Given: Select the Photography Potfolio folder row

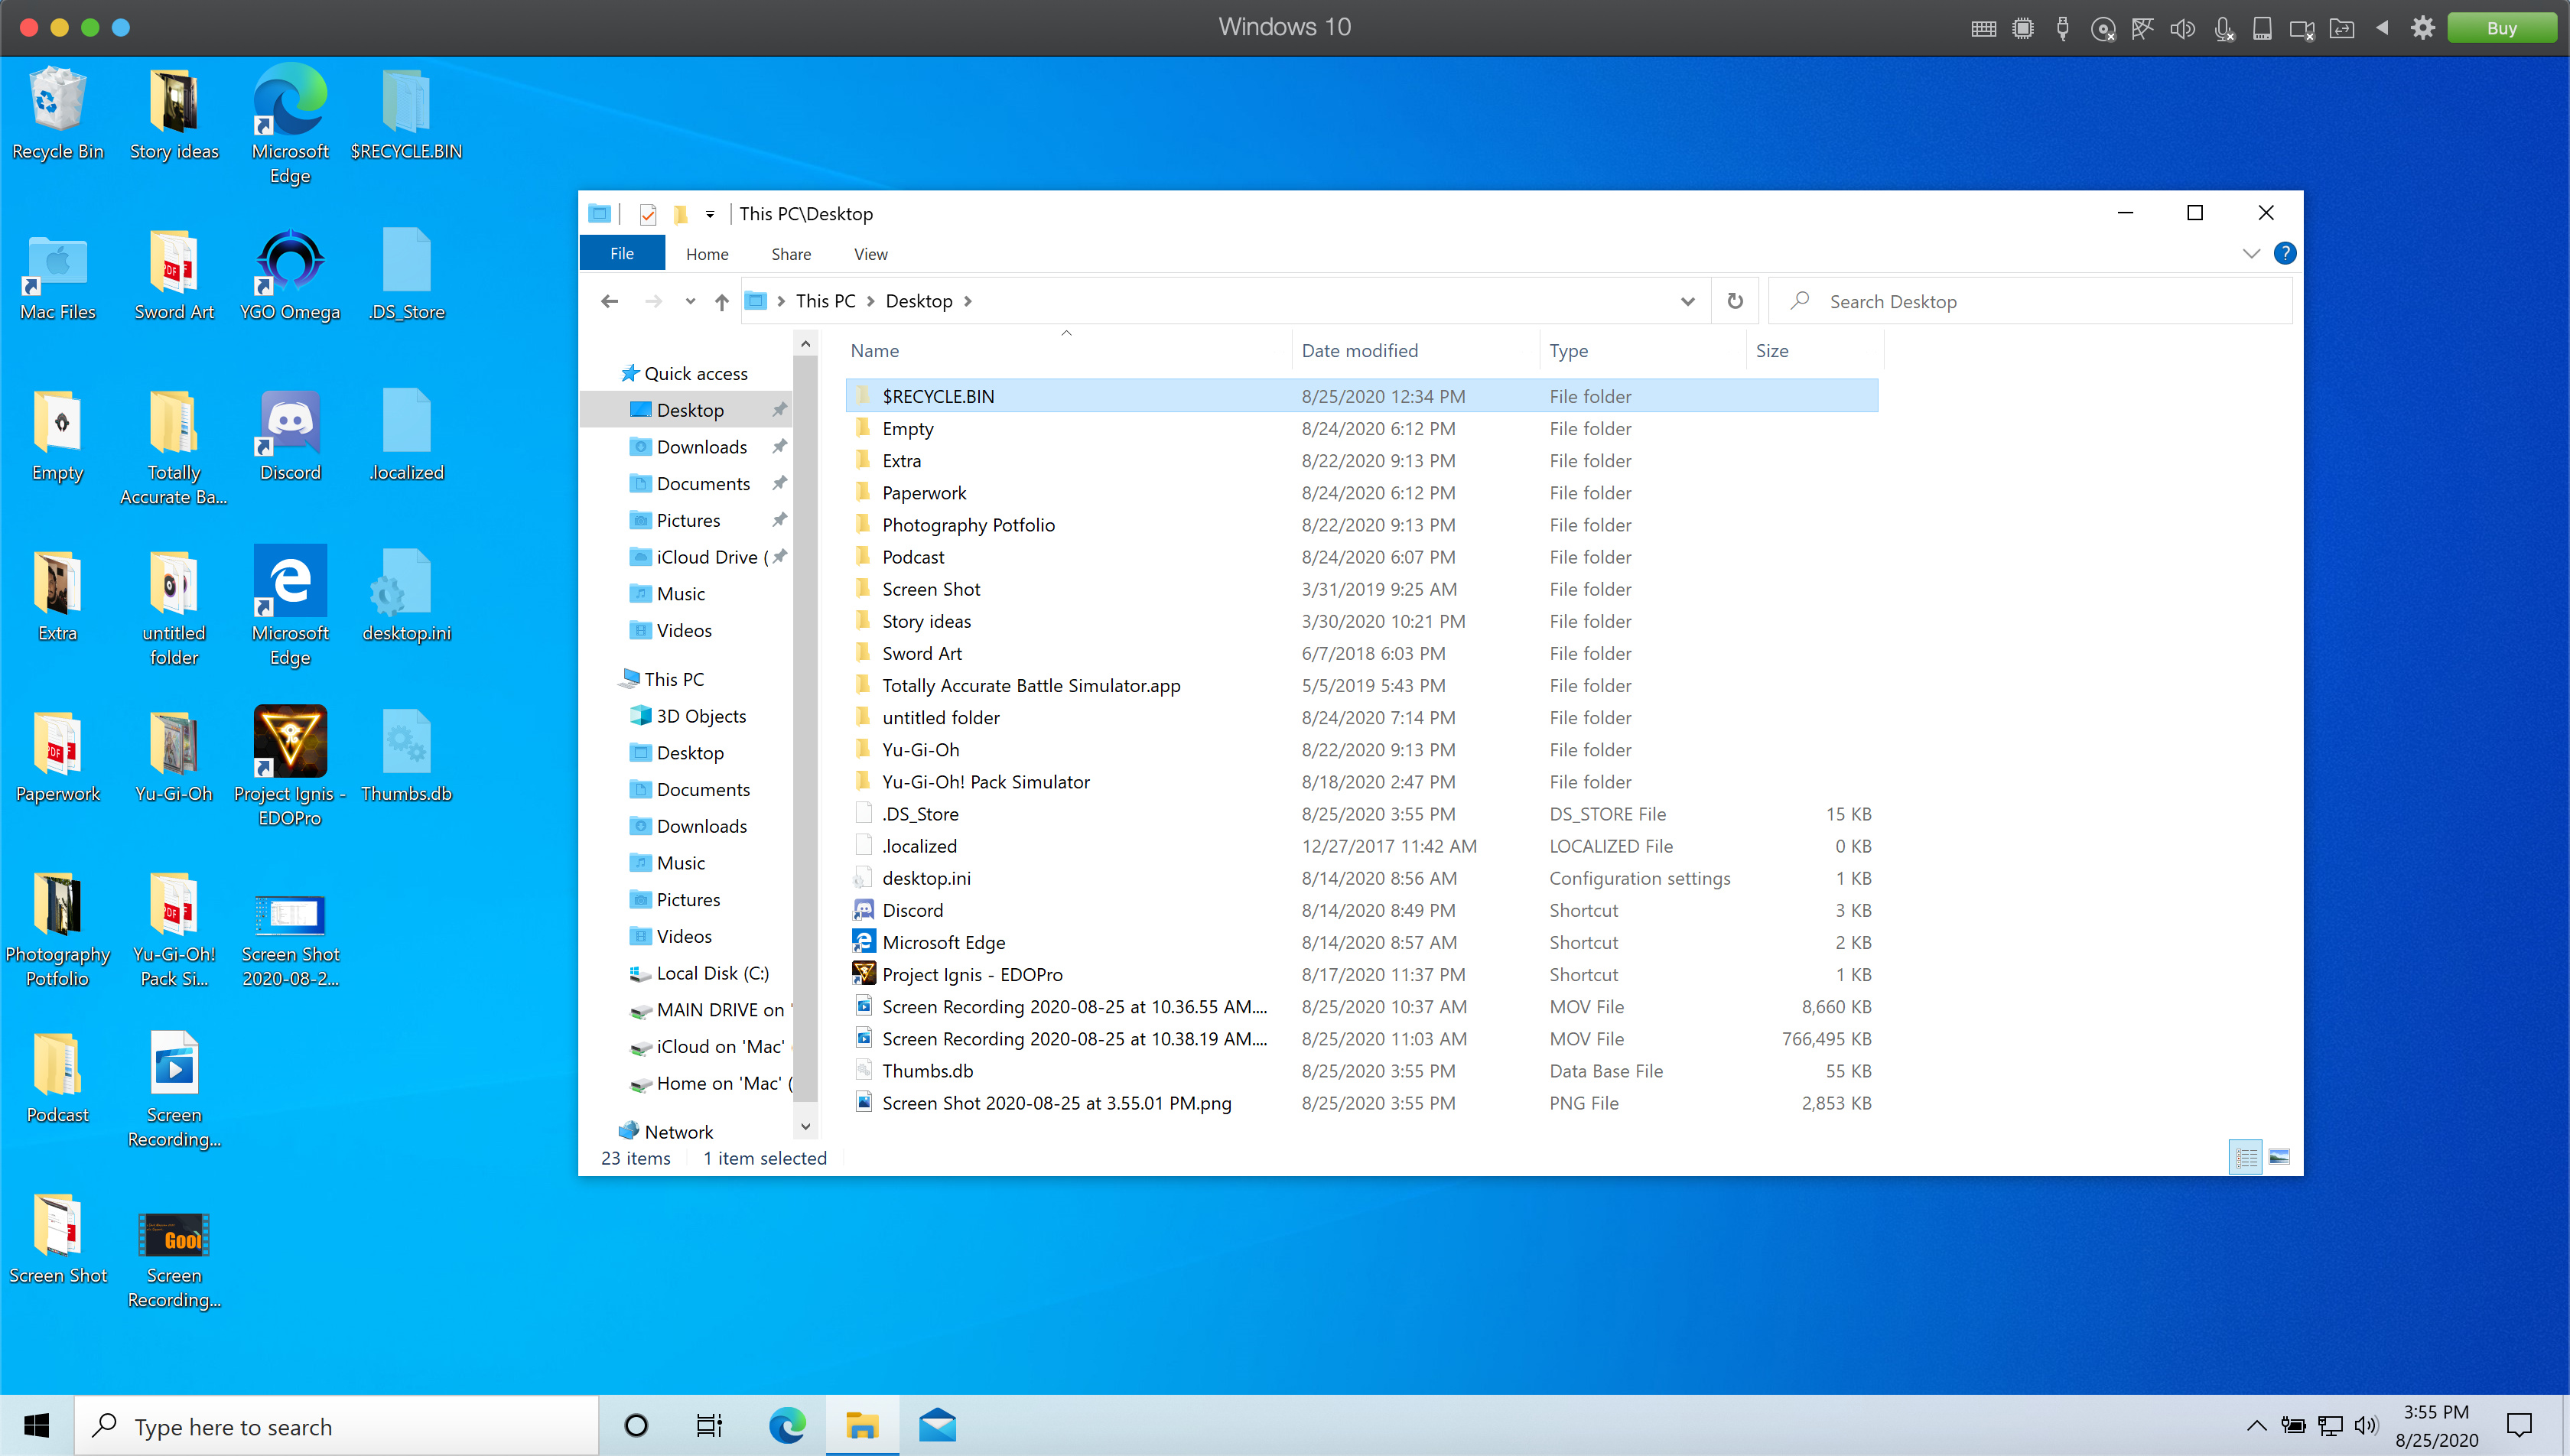Looking at the screenshot, I should 1361,525.
